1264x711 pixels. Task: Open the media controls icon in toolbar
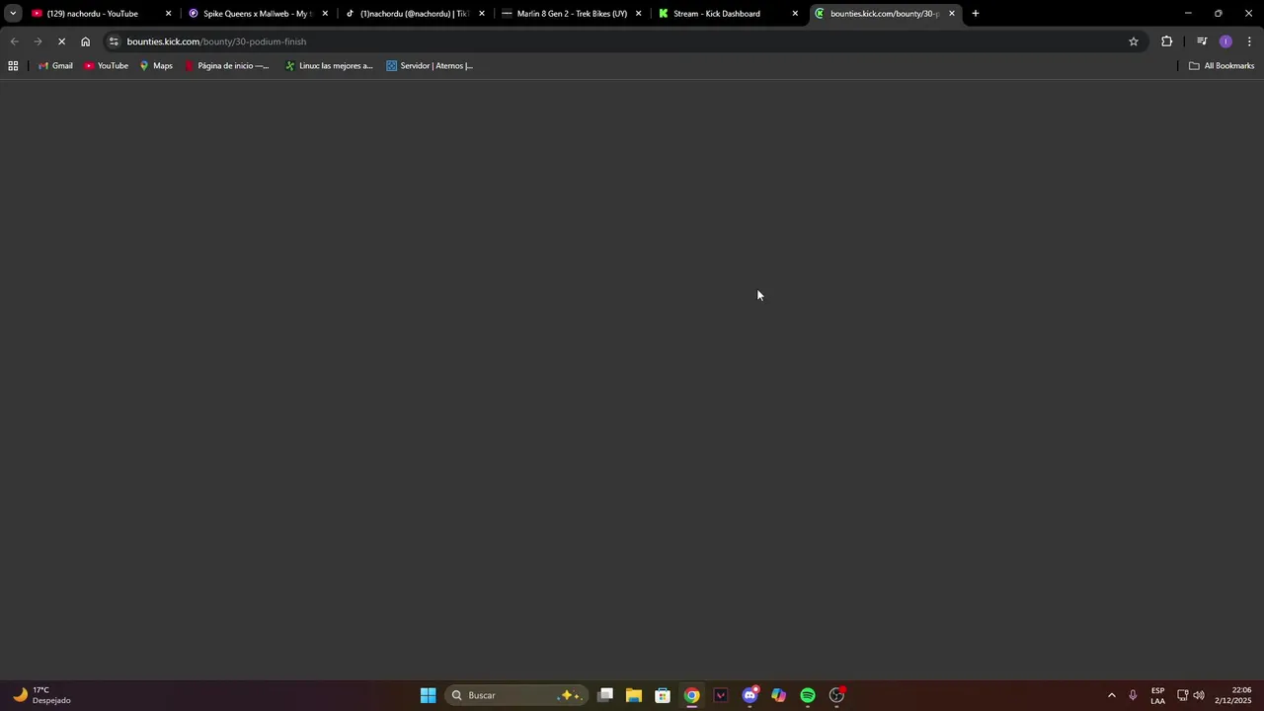(x=1202, y=41)
